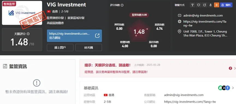Click the website URL in contact panel

point(205,23)
